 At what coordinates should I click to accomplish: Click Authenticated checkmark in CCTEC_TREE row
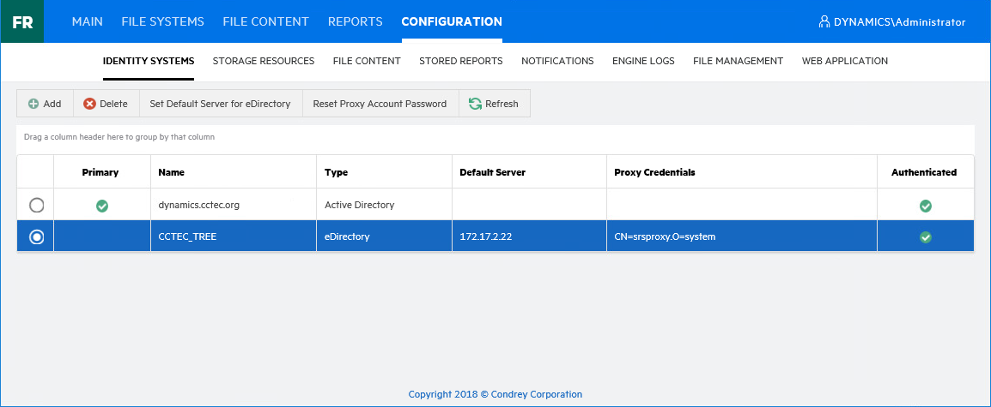pos(925,236)
